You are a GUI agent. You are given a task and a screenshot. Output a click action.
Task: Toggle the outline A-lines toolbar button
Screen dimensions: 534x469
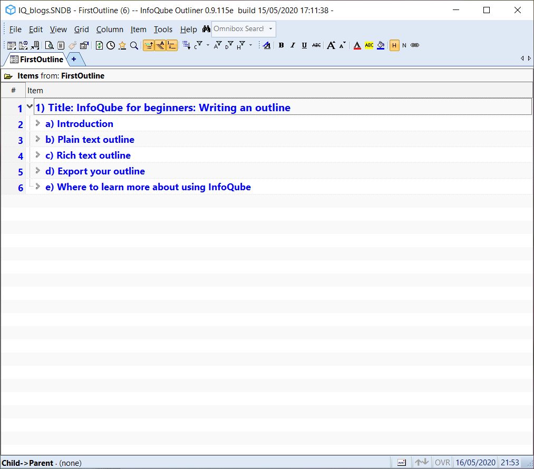(160, 45)
